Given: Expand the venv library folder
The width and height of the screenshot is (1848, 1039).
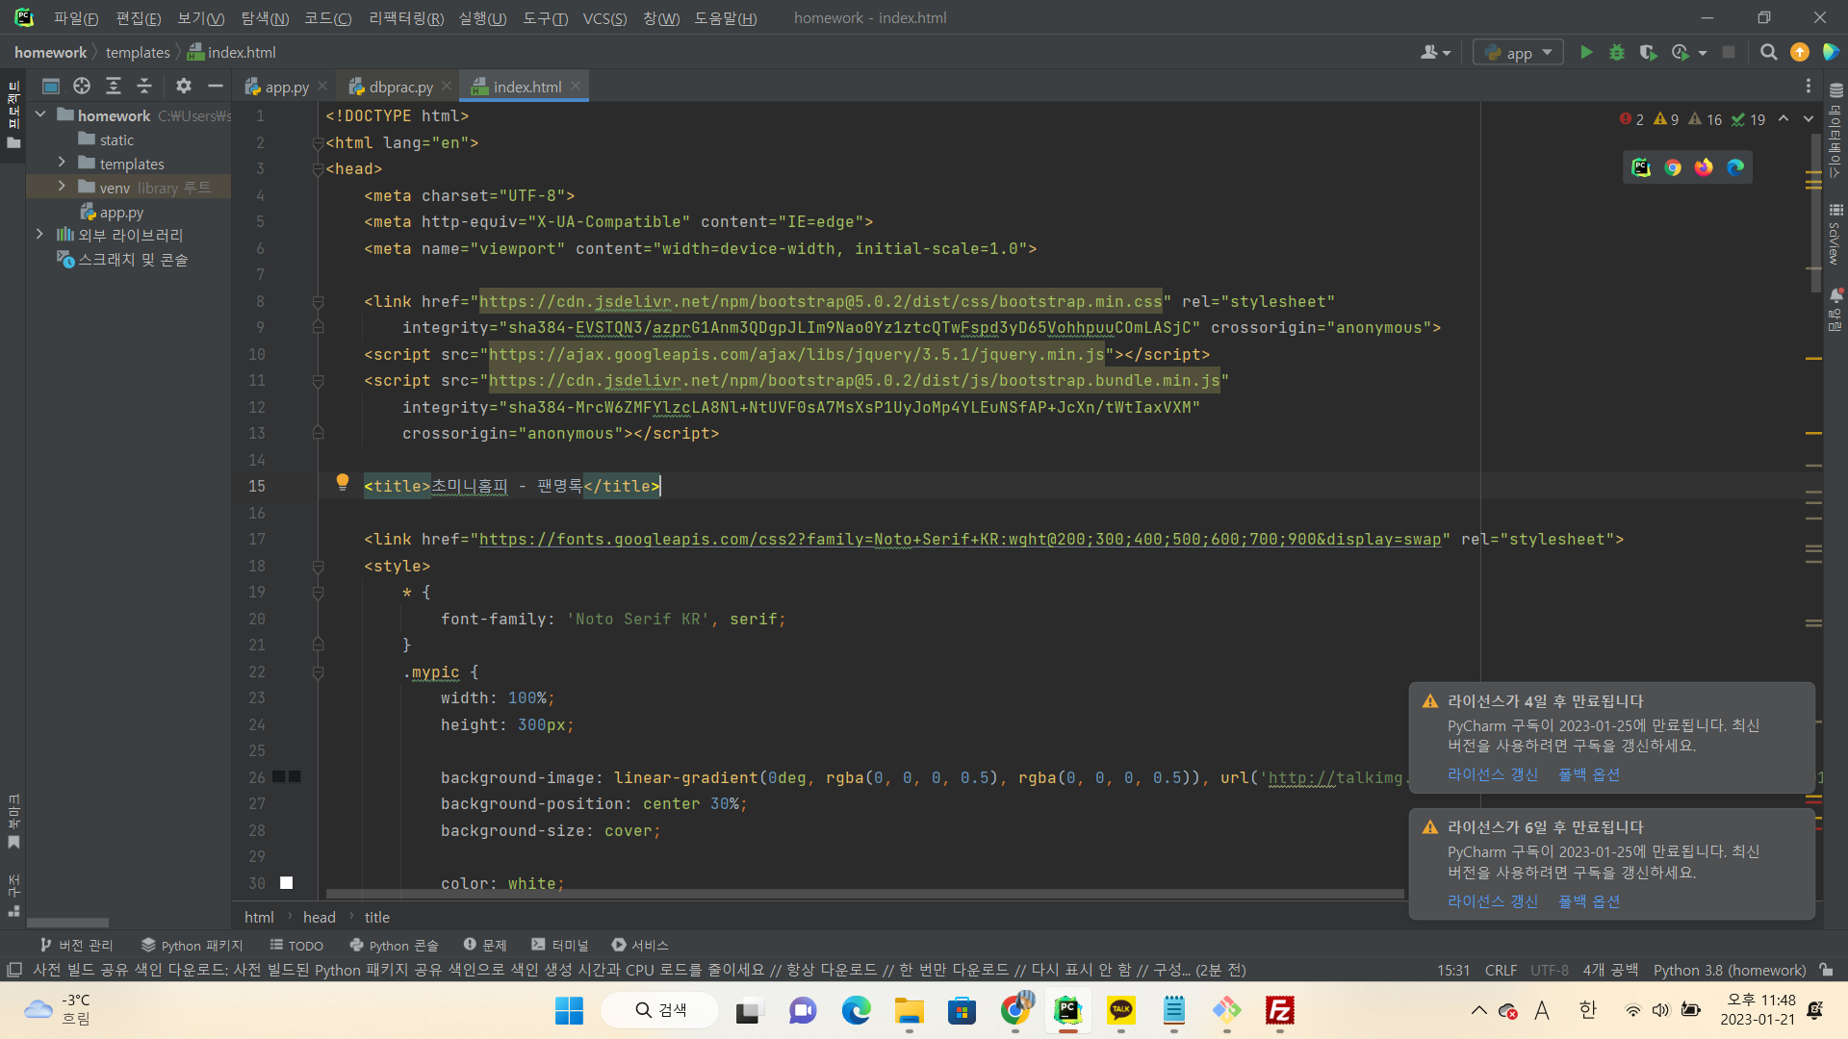Looking at the screenshot, I should tap(62, 187).
